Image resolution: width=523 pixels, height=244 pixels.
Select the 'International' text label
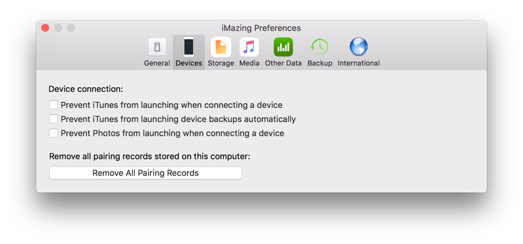[359, 63]
